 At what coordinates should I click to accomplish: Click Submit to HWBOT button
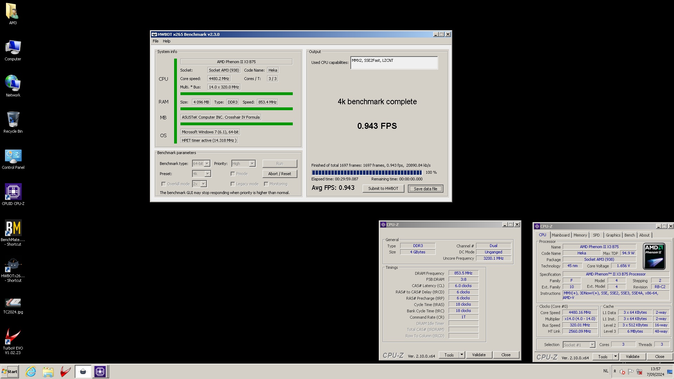click(x=383, y=188)
